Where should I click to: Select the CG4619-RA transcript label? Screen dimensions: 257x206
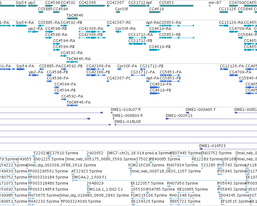(160, 29)
